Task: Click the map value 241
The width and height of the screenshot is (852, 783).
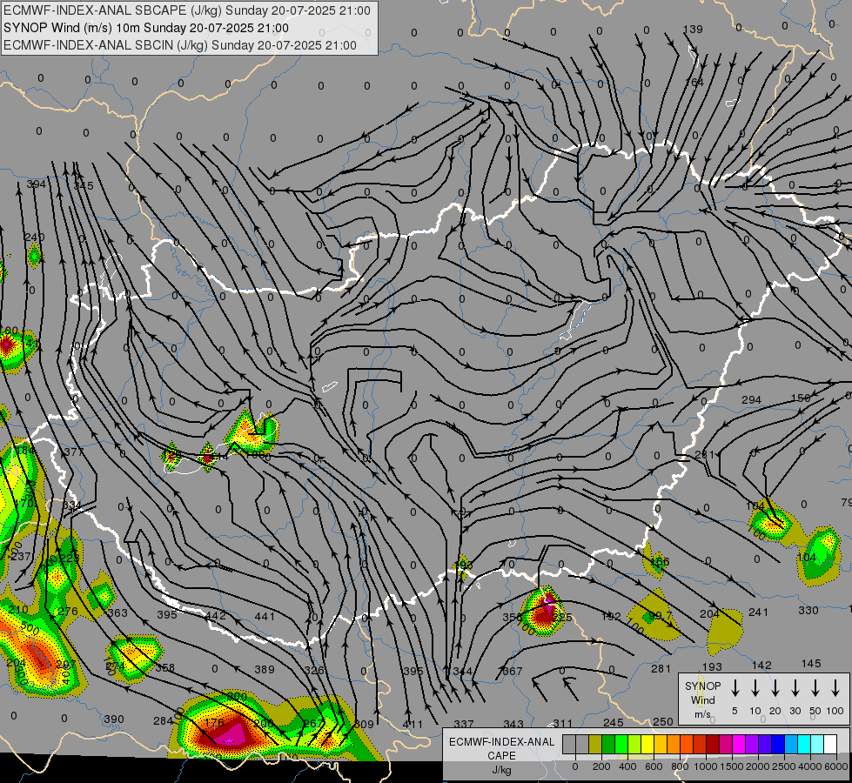Action: pos(759,612)
